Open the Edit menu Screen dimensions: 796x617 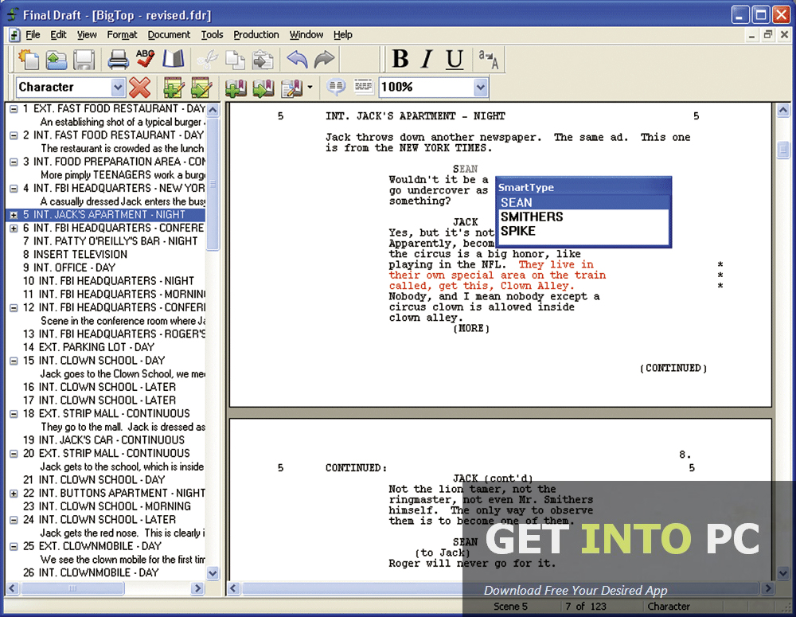click(x=58, y=34)
